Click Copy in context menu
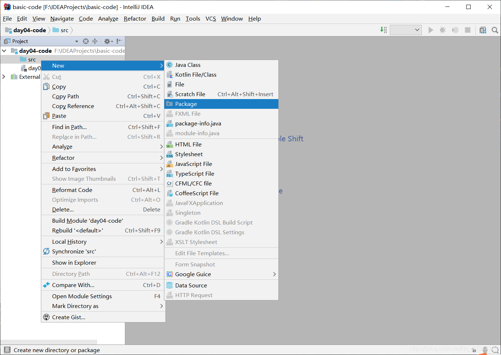Viewport: 501px width, 355px height. pyautogui.click(x=103, y=87)
